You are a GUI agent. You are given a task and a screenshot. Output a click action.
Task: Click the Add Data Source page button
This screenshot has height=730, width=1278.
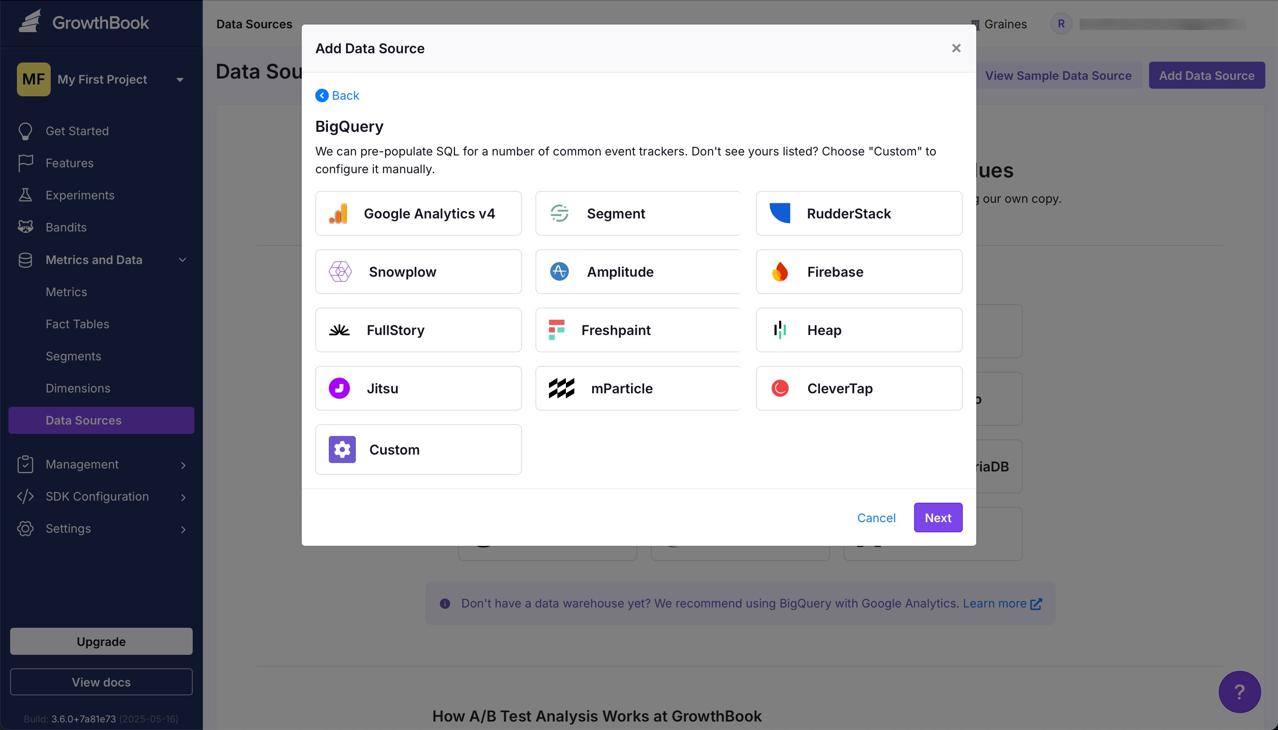(x=1207, y=75)
